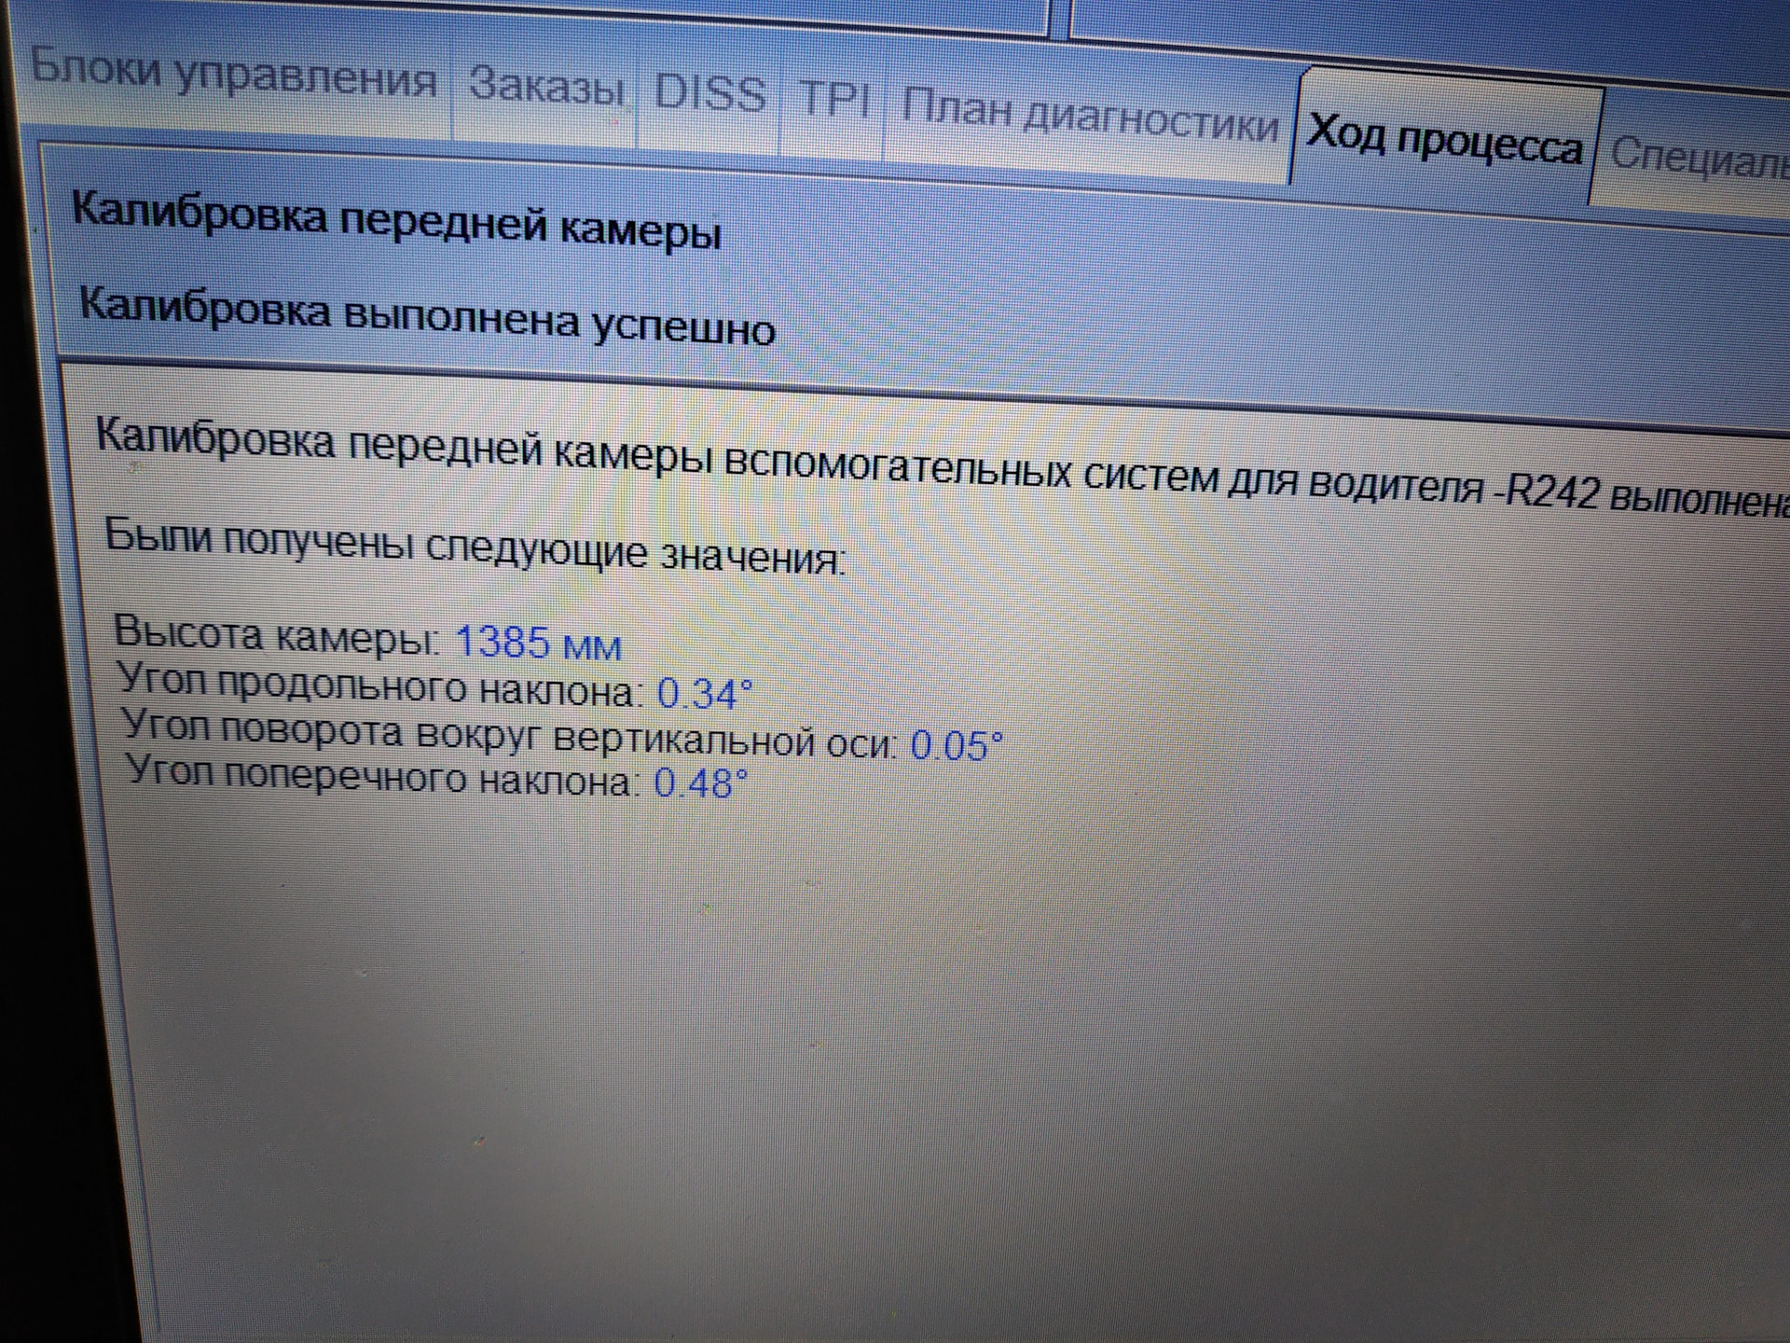Viewport: 1790px width, 1343px height.
Task: Click Угол поворота вокруг вертикальной оси label
Action: pos(511,734)
